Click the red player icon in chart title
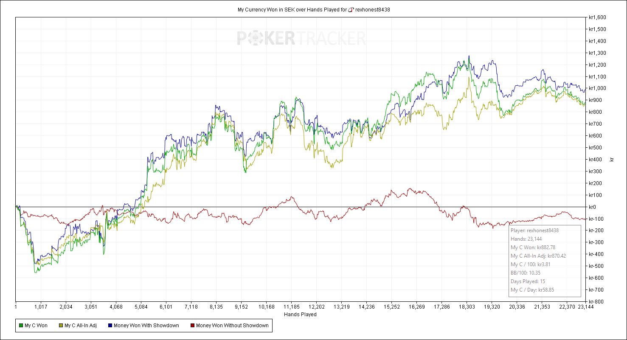The height and width of the screenshot is (340, 627). pos(351,9)
